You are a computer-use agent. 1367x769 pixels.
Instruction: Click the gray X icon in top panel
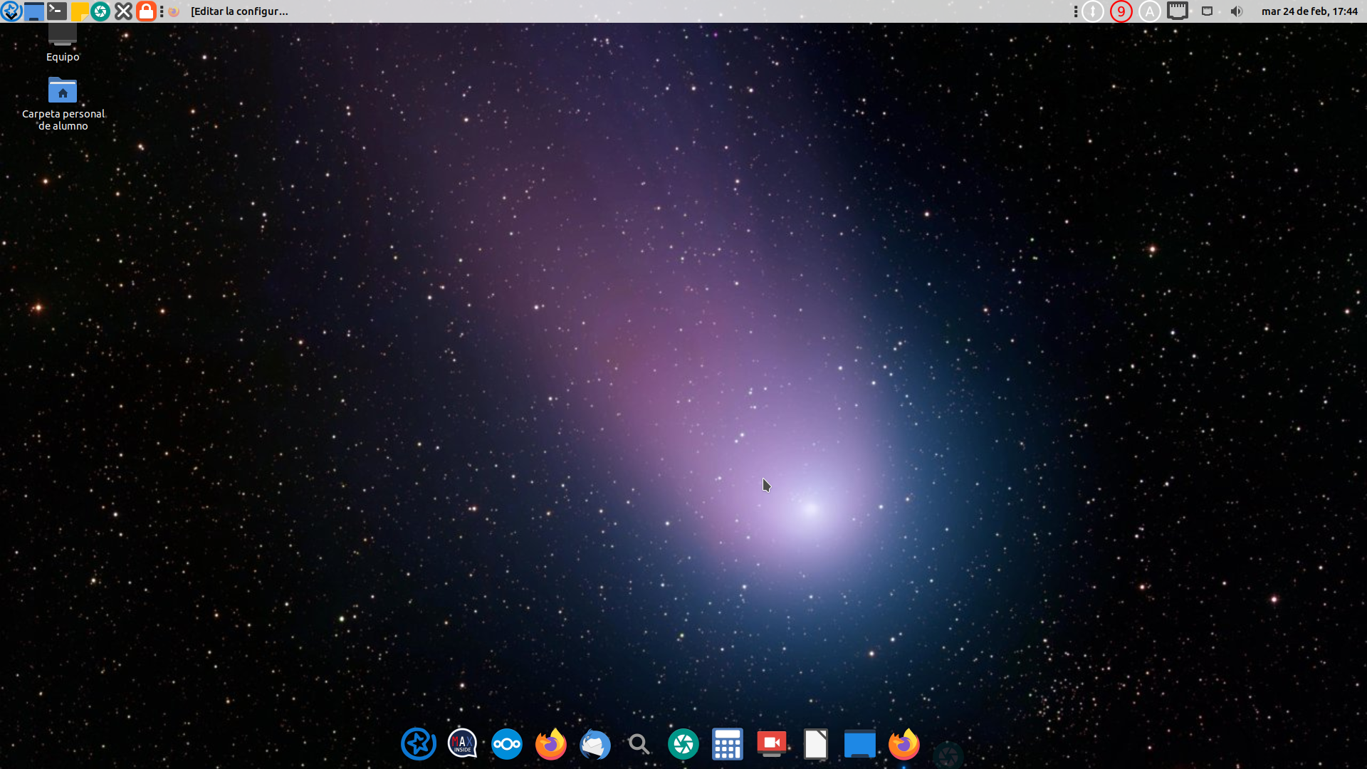coord(123,11)
